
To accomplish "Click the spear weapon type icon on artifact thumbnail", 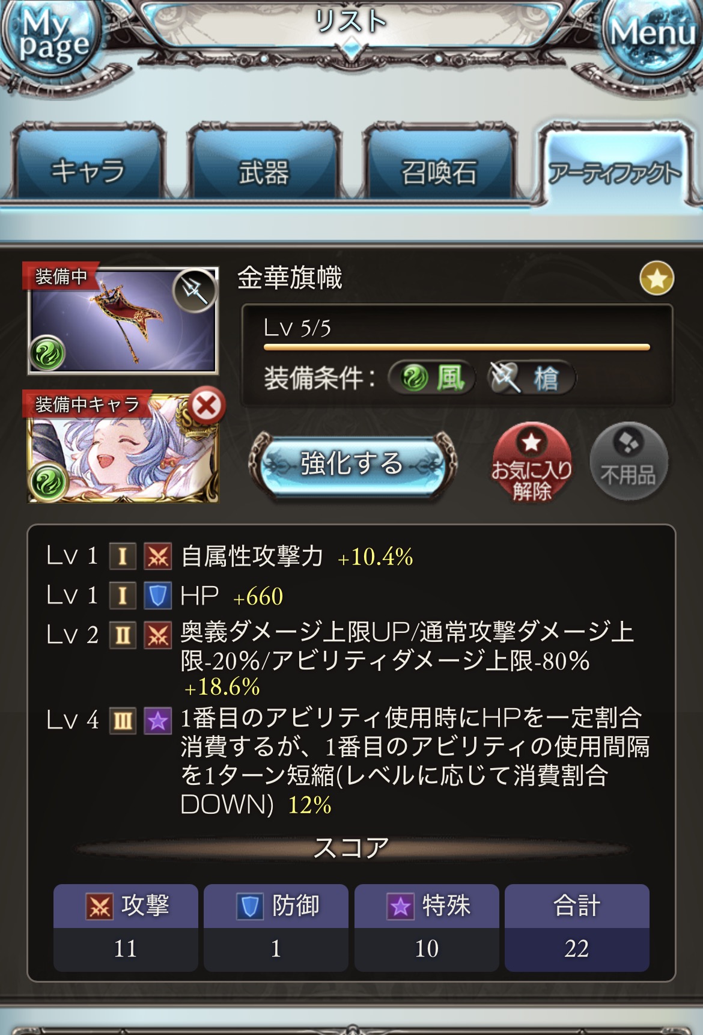I will tap(195, 291).
